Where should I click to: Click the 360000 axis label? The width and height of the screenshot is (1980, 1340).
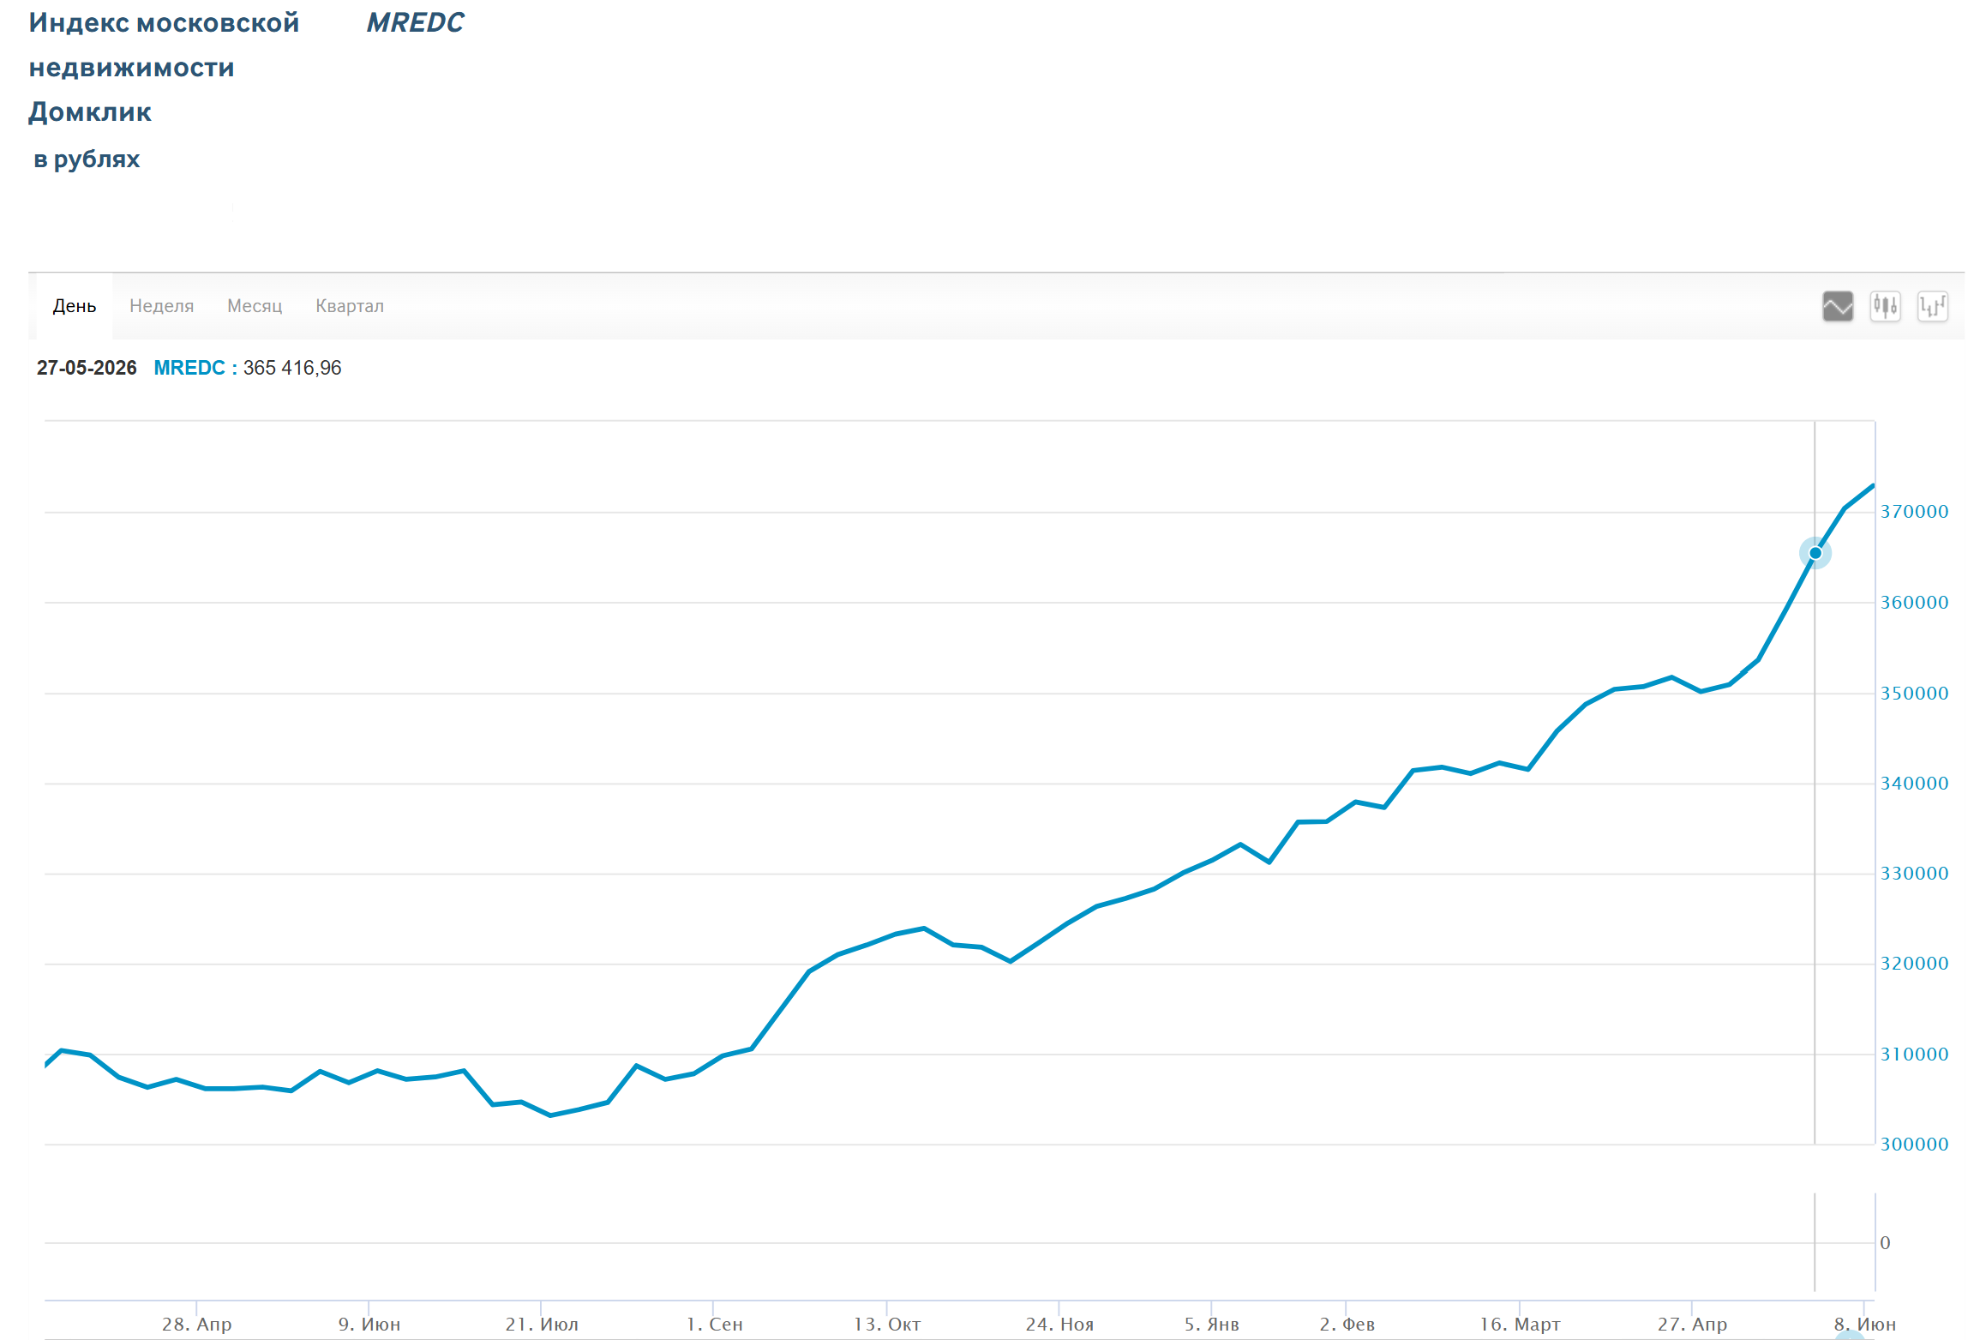coord(1914,603)
